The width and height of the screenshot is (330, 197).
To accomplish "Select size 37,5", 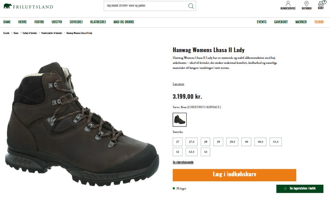I will 191,142.
